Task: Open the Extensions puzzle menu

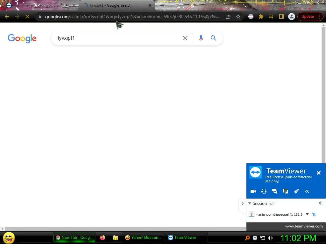Action: (x=261, y=17)
